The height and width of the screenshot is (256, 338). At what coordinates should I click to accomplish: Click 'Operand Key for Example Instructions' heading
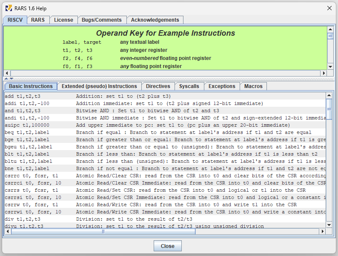165,33
